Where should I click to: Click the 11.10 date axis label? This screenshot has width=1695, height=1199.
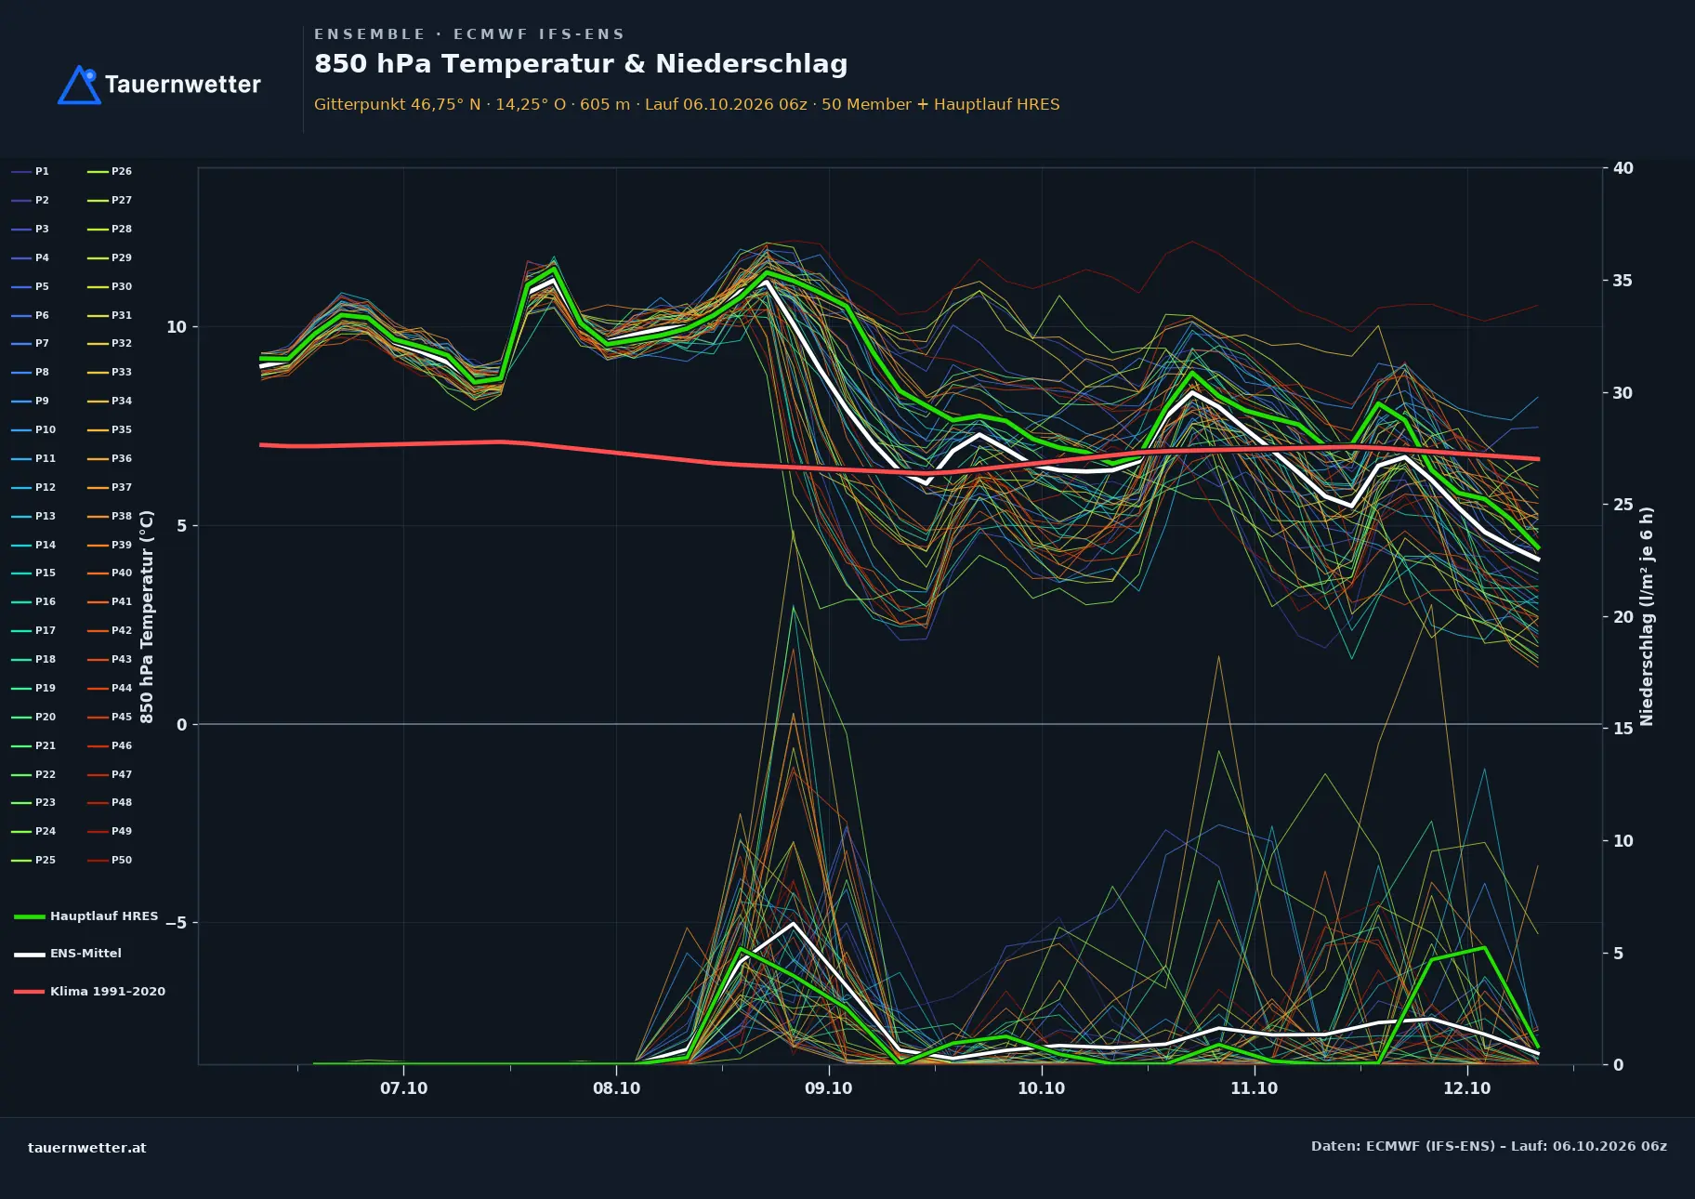1254,1088
